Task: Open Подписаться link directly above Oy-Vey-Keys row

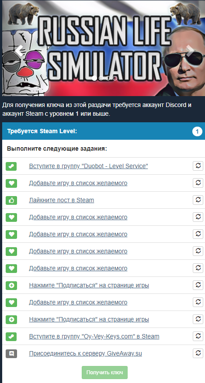Action: coord(89,320)
